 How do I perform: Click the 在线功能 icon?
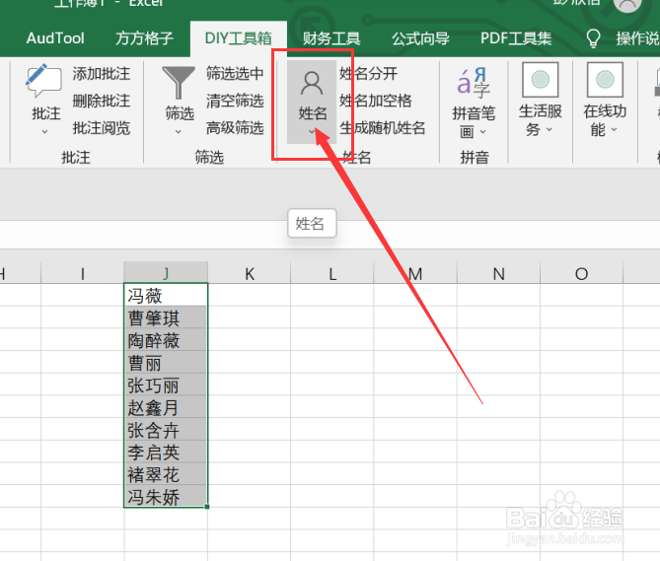pyautogui.click(x=605, y=80)
